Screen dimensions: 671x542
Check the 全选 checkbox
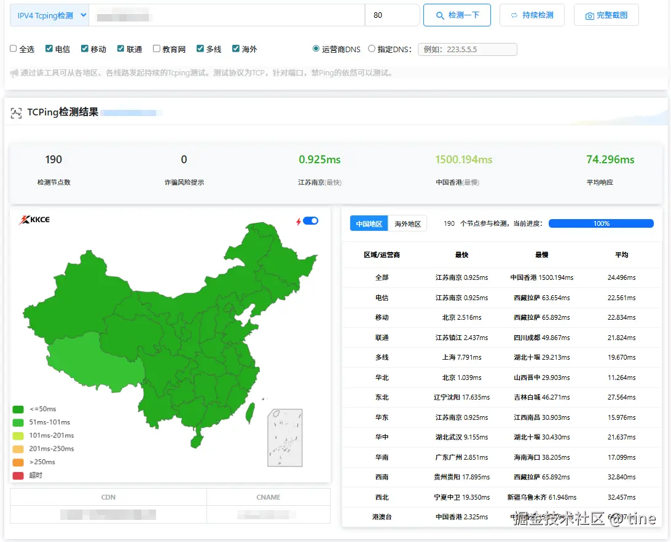(14, 48)
